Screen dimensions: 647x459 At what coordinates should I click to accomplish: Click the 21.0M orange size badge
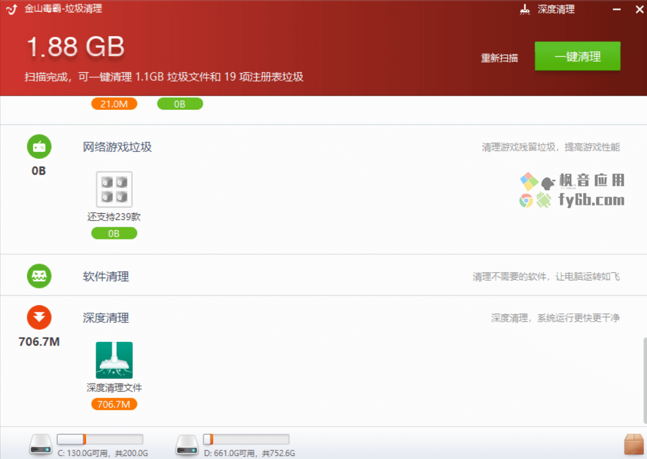114,104
